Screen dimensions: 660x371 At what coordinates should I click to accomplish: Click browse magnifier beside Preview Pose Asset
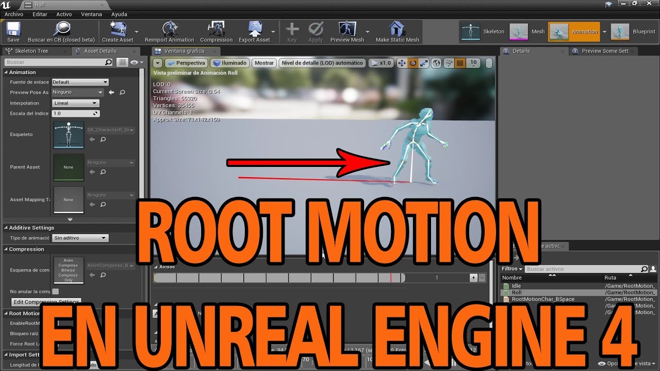click(x=122, y=92)
